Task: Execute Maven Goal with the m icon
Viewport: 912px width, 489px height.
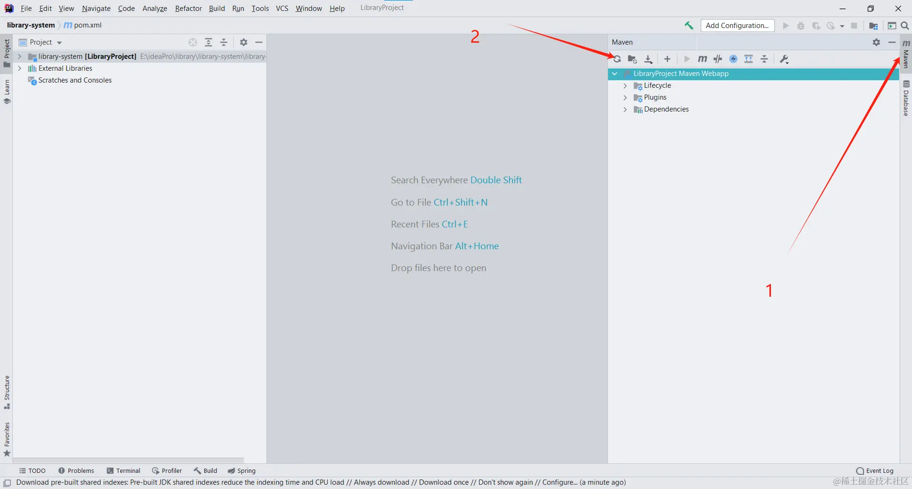Action: point(702,59)
